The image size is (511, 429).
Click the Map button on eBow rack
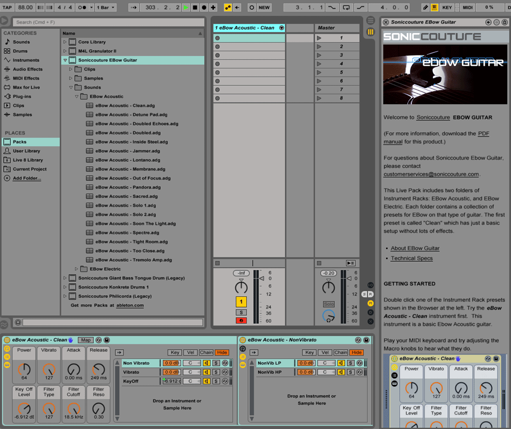86,340
